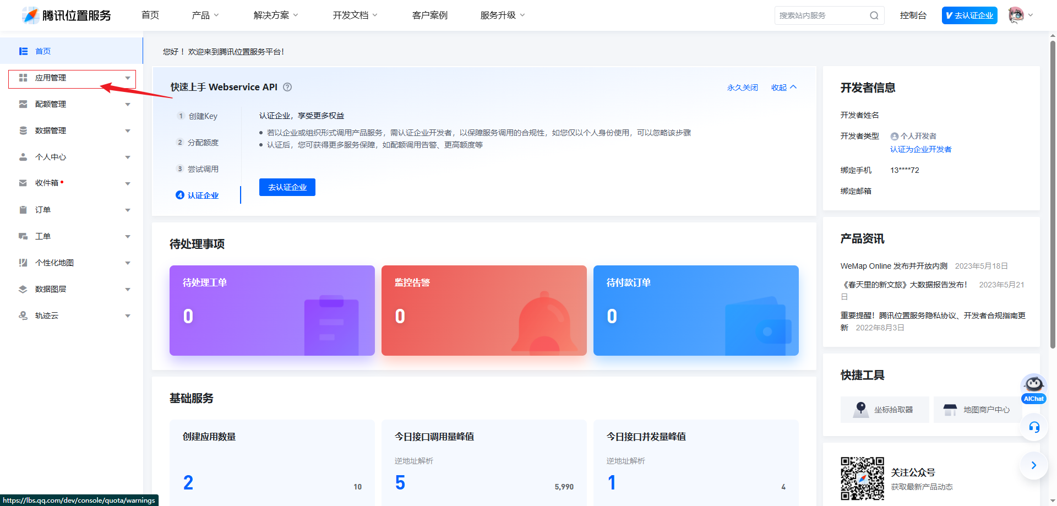The image size is (1057, 506).
Task: Open the WeMap Online news item
Action: coord(893,266)
